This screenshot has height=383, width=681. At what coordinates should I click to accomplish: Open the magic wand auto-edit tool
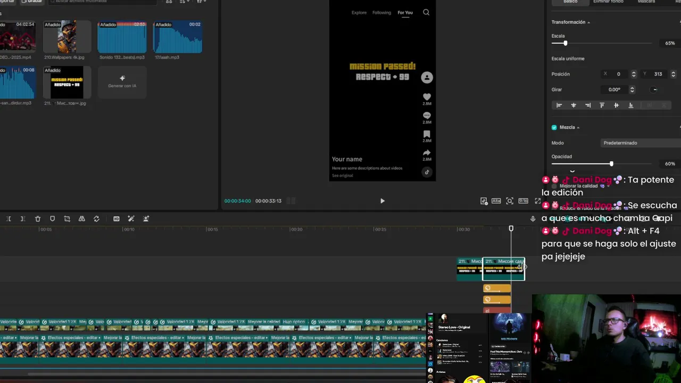pos(131,219)
